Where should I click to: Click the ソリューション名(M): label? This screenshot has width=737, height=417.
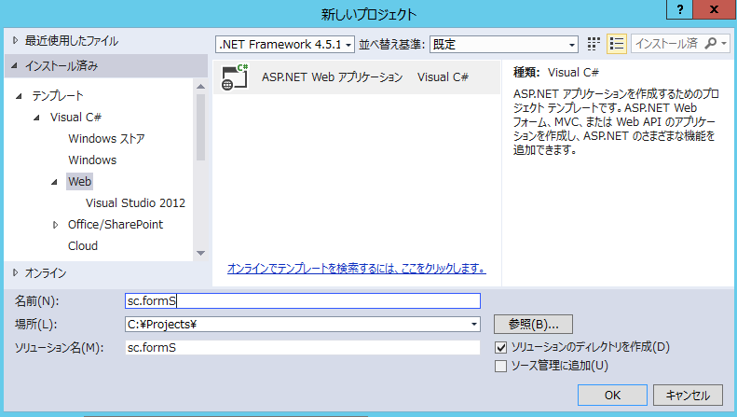[60, 348]
